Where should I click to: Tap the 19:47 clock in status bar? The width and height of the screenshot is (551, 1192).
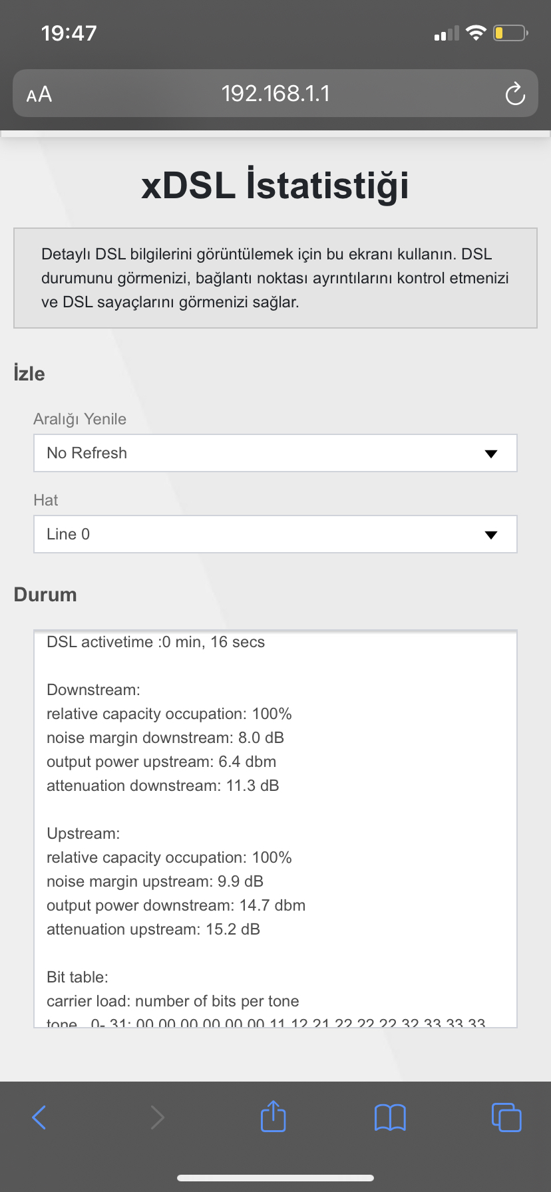click(69, 33)
